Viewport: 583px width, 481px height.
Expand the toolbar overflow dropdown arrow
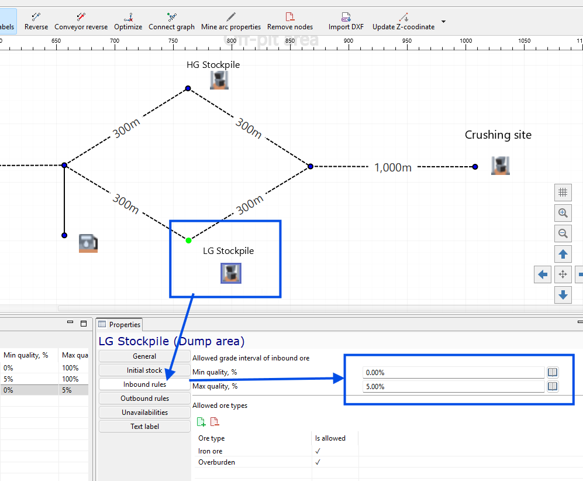coord(443,22)
